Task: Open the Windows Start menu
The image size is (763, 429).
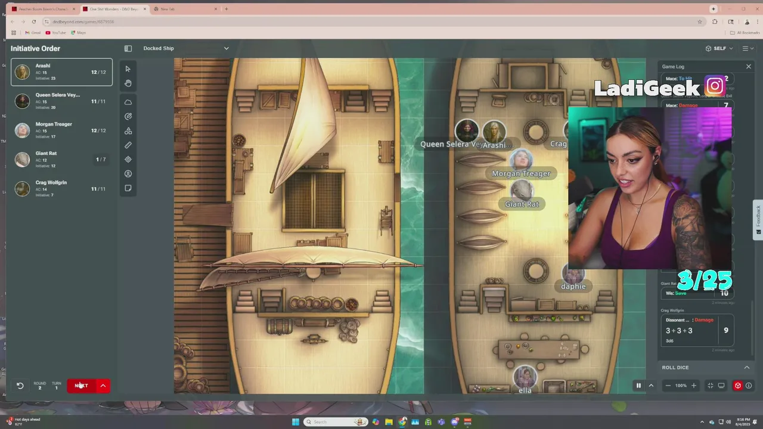Action: tap(296, 422)
